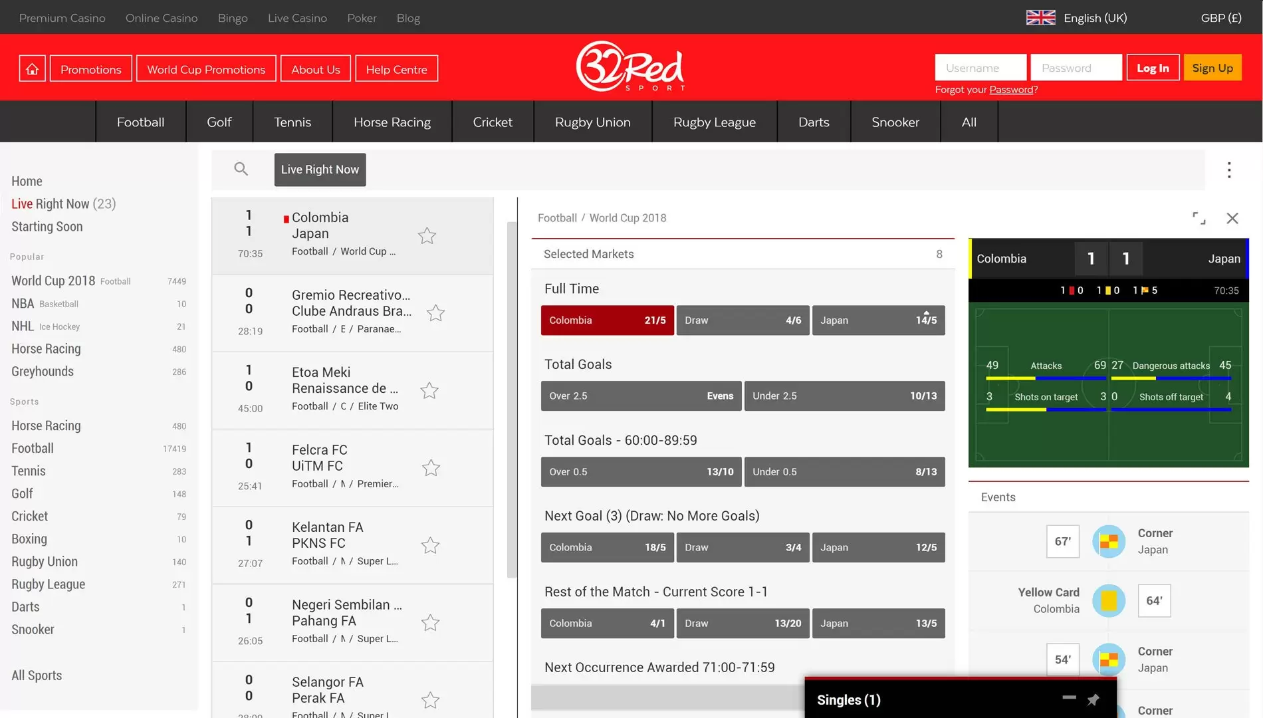
Task: Click the Sign Up button
Action: (1212, 68)
